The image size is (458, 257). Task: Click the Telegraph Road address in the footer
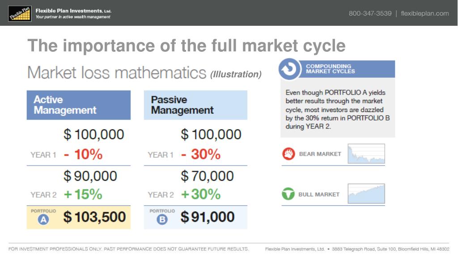[x=390, y=249]
